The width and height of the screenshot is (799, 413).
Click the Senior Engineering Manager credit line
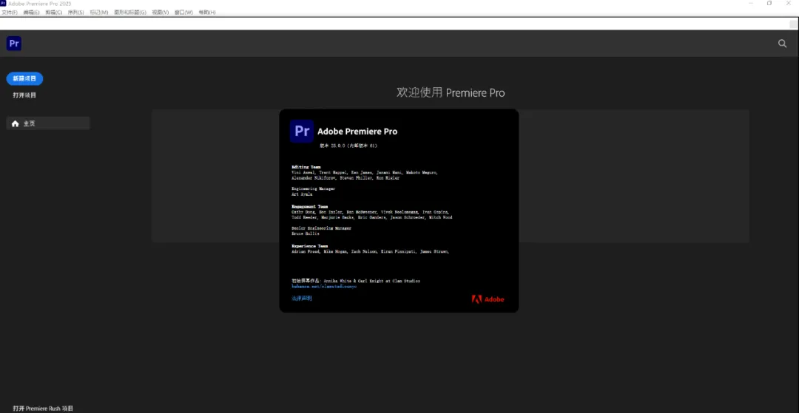pos(322,228)
